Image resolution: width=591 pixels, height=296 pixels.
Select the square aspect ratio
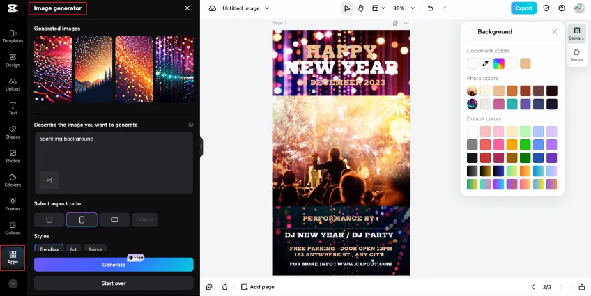[x=49, y=219]
